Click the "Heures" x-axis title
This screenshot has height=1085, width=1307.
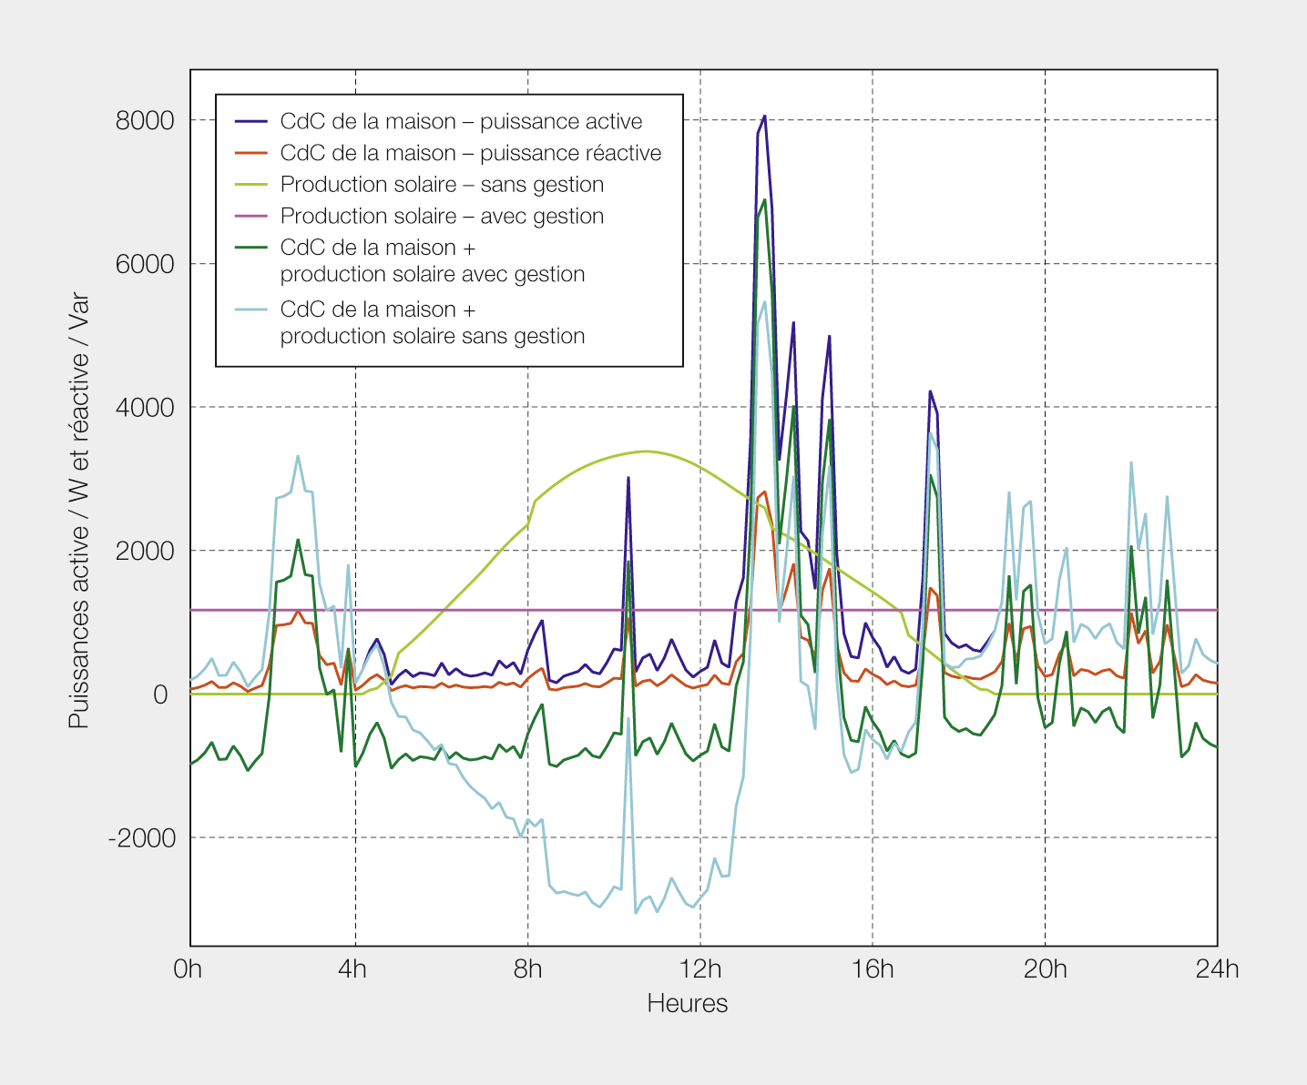click(687, 1003)
